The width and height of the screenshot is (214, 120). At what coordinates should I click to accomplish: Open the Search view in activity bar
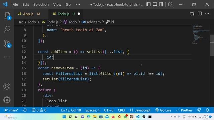click(x=7, y=29)
